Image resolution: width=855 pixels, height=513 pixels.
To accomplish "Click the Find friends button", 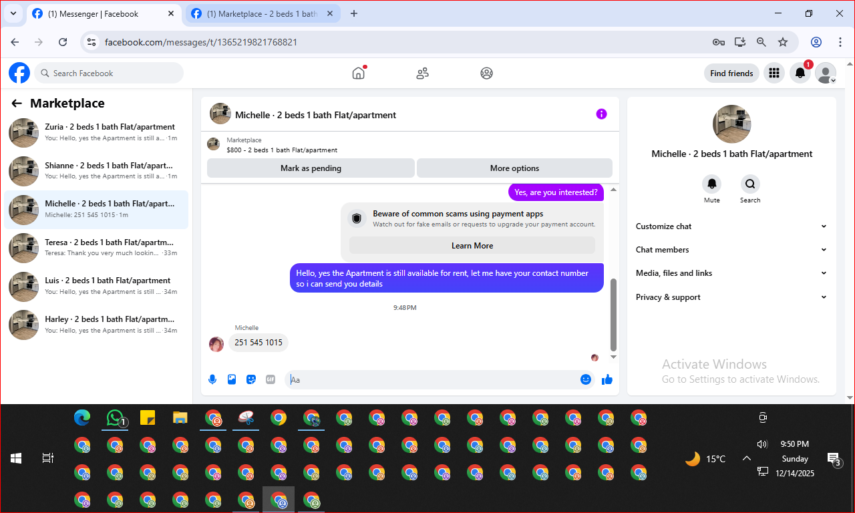I will tap(731, 73).
